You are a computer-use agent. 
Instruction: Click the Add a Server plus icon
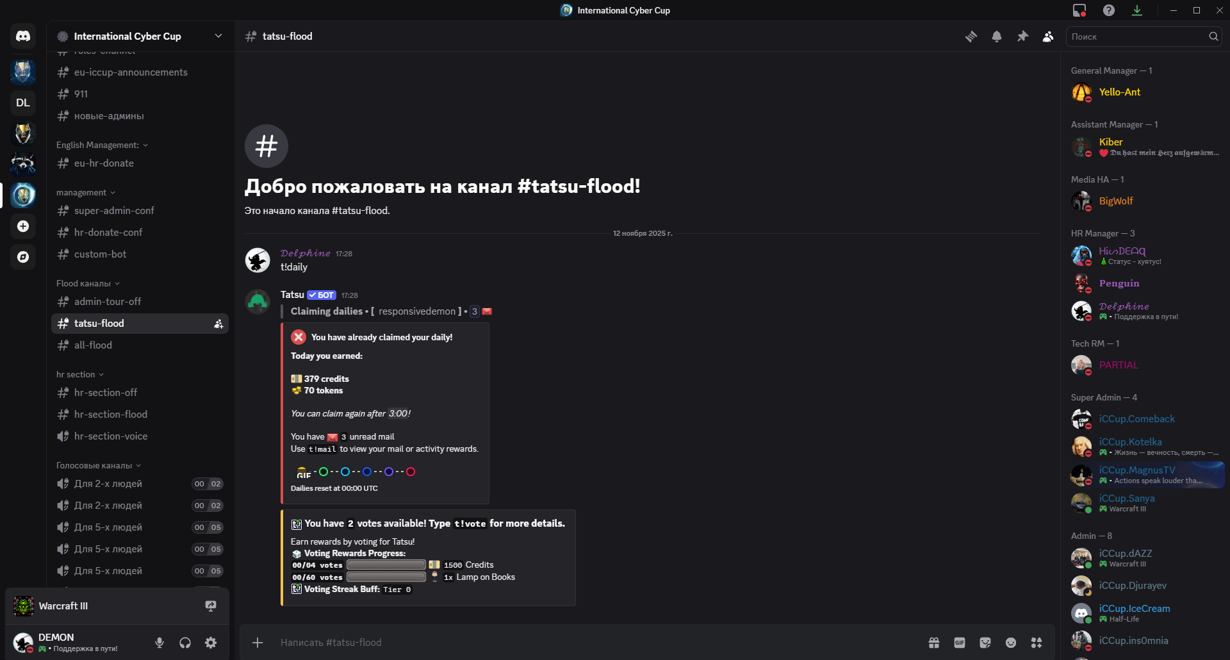click(x=23, y=226)
